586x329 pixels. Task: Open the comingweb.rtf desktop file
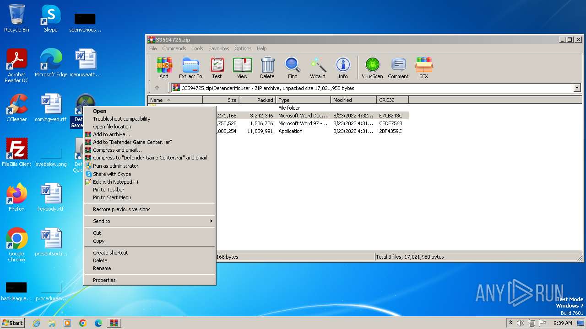pos(51,108)
